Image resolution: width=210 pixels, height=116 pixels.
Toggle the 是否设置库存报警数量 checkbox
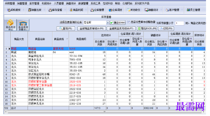tap(129, 22)
